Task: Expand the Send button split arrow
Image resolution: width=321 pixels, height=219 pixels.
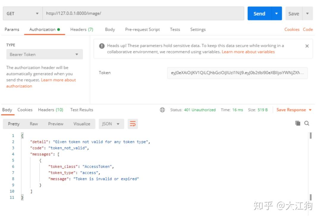Action: (x=276, y=13)
